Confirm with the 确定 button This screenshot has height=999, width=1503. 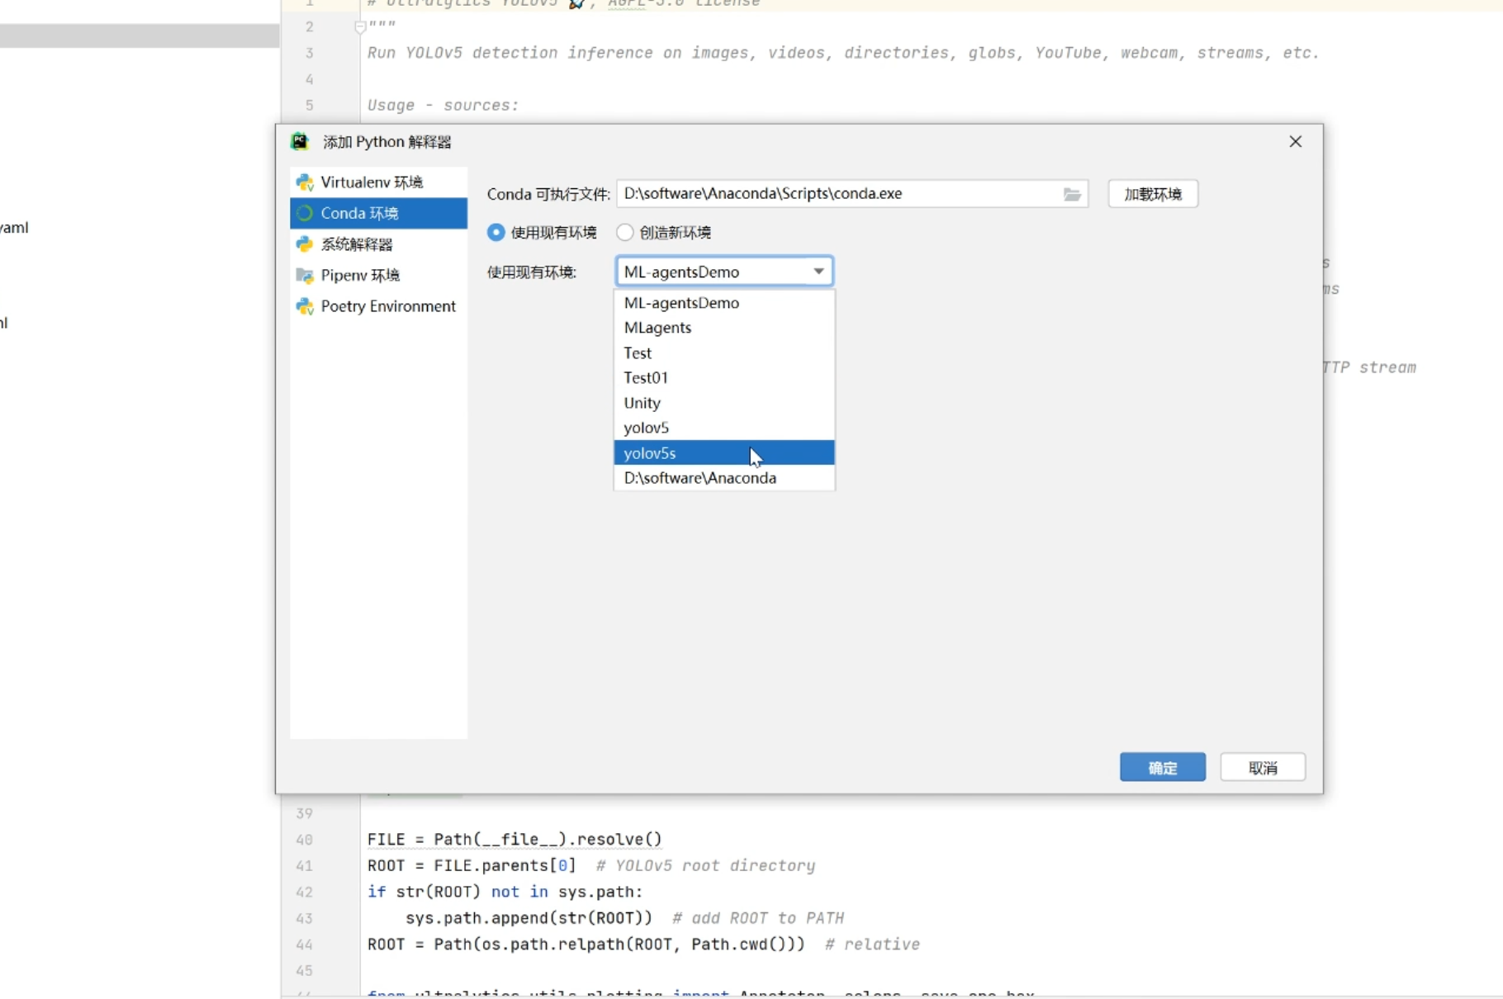pyautogui.click(x=1163, y=768)
